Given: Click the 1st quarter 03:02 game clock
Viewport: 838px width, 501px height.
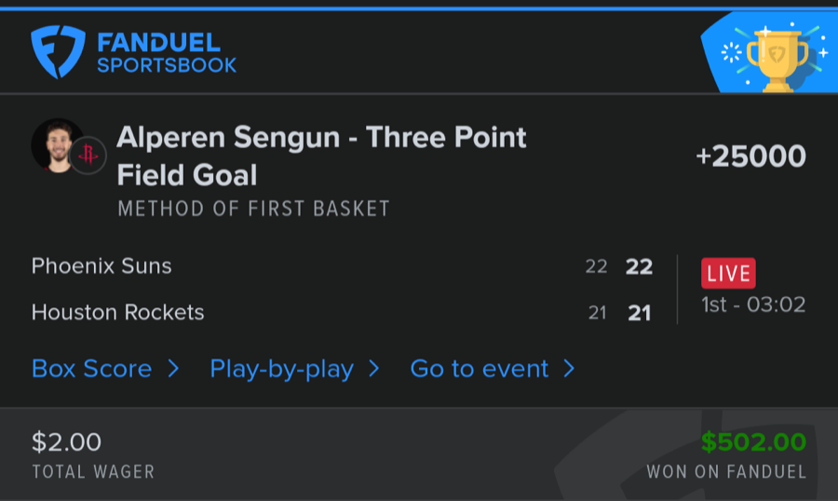Looking at the screenshot, I should click(753, 305).
